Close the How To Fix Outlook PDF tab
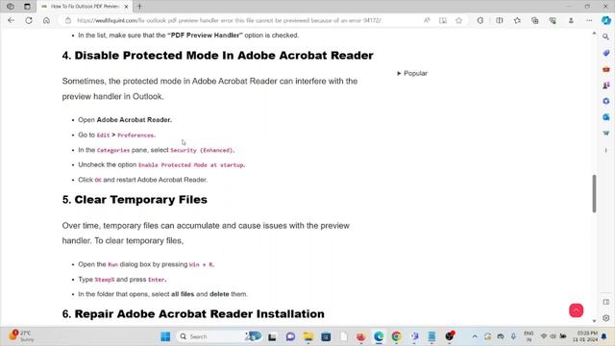Viewport: 615px width, 346px height. [126, 7]
